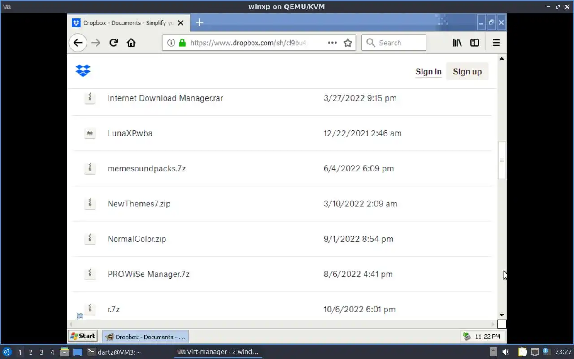Click the date 12/22/2021 2:46 am
Screen dimensions: 574x359
[x=362, y=133]
